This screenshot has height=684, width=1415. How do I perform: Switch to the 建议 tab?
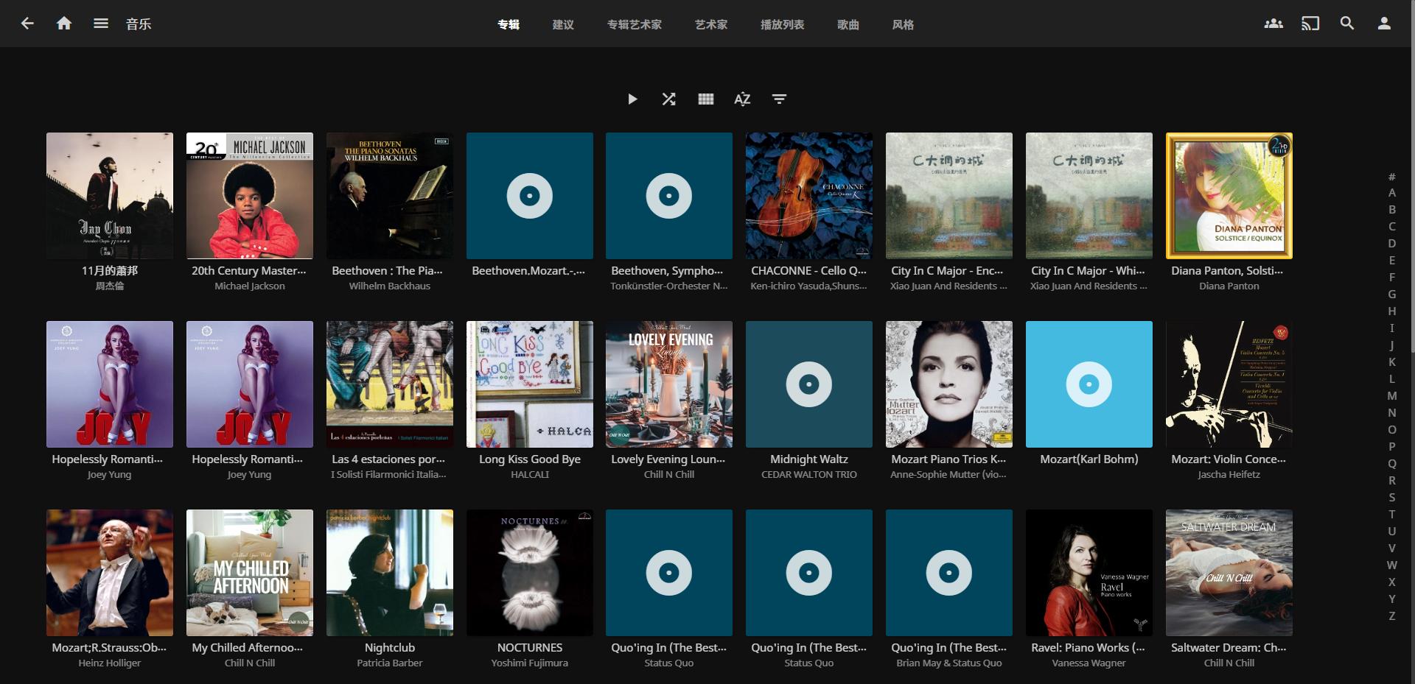pyautogui.click(x=563, y=24)
